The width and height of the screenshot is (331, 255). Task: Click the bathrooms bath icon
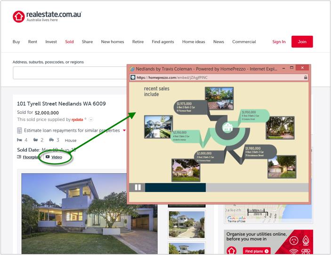35,140
